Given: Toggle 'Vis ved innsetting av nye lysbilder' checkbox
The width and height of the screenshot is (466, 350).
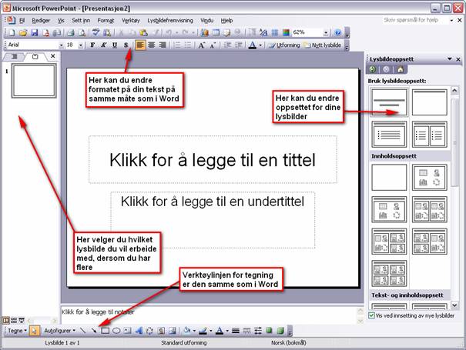Looking at the screenshot, I should coord(371,315).
